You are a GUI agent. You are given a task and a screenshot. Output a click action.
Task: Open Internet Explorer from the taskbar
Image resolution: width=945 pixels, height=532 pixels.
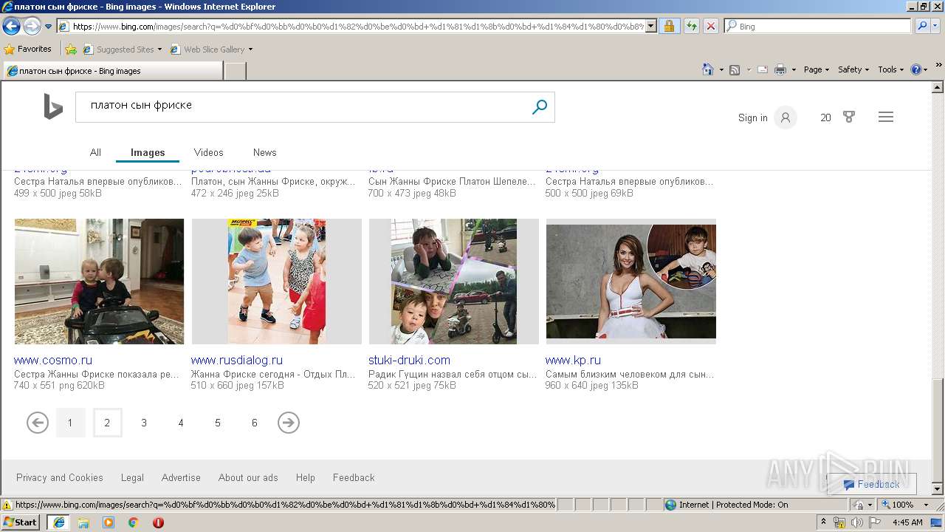(59, 522)
